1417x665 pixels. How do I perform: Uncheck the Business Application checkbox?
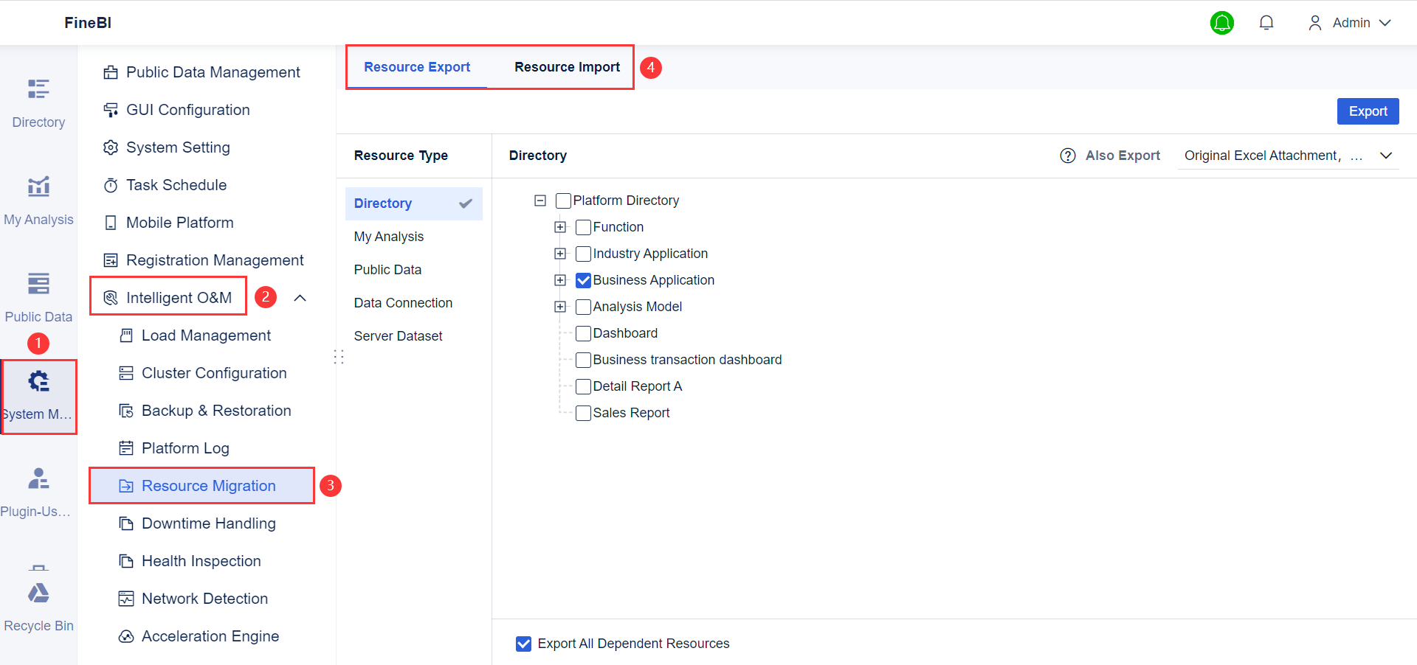pyautogui.click(x=583, y=280)
